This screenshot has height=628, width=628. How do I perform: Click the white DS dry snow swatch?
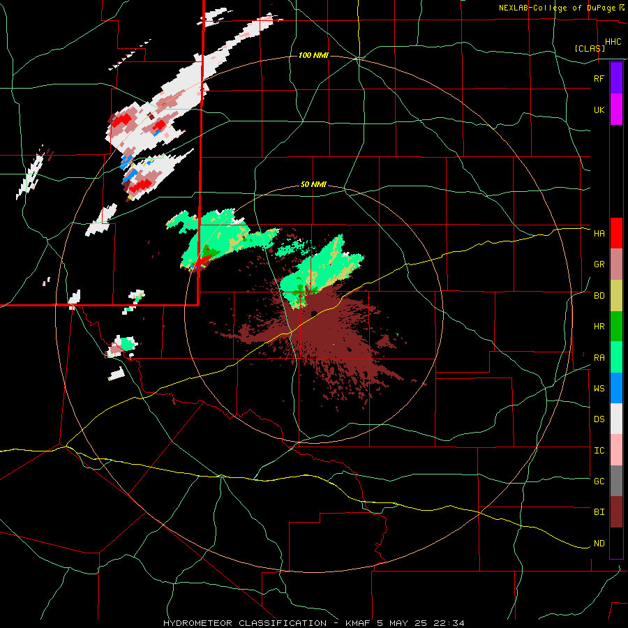coord(616,419)
